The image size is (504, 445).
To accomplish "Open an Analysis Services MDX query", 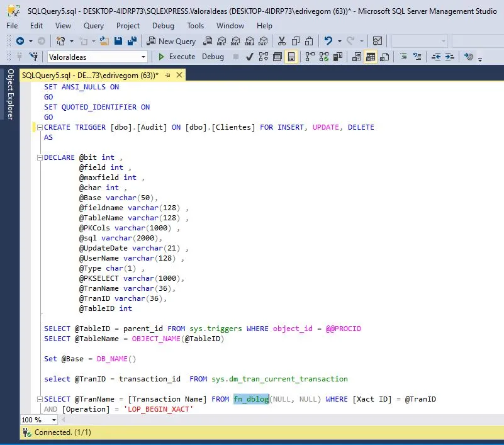I will 221,41.
